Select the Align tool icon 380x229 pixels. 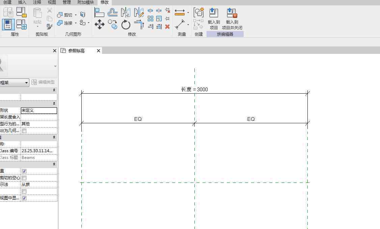click(99, 12)
